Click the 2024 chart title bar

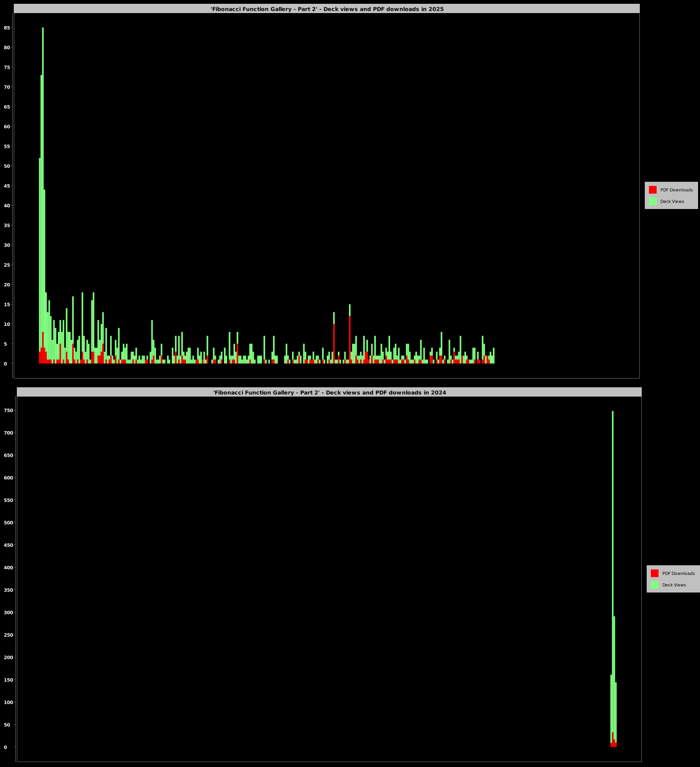click(329, 392)
